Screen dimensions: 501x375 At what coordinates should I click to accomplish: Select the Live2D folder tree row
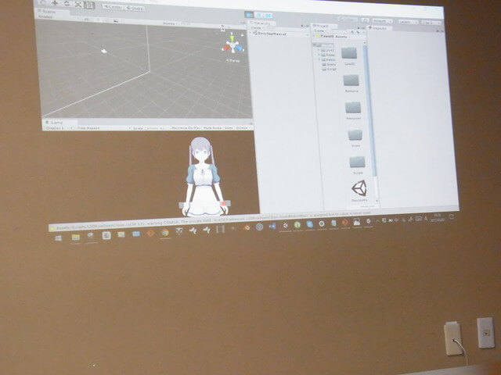pos(326,50)
